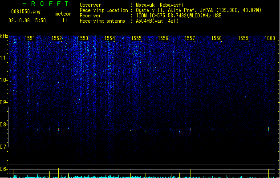Click the meteor echo near 1600 at 0.78 kHz
The width and height of the screenshot is (280, 178).
(x=268, y=129)
